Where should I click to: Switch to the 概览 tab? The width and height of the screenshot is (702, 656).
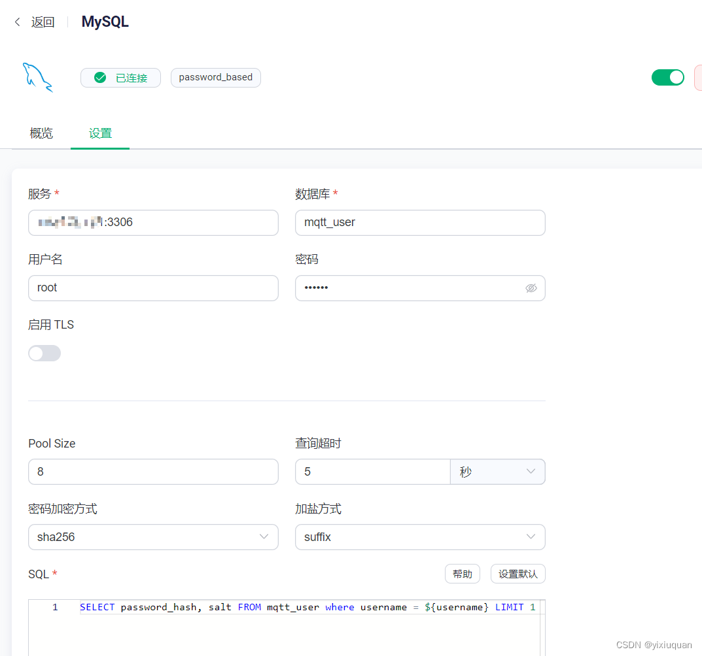(x=41, y=133)
